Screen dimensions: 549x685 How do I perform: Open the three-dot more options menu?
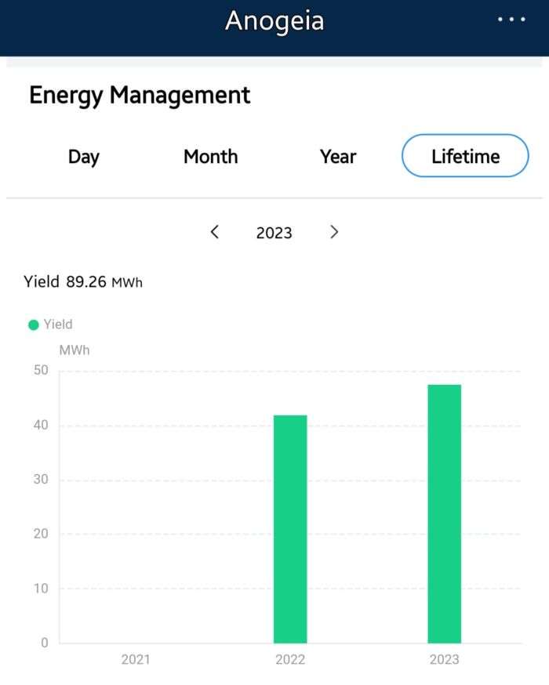[x=511, y=20]
